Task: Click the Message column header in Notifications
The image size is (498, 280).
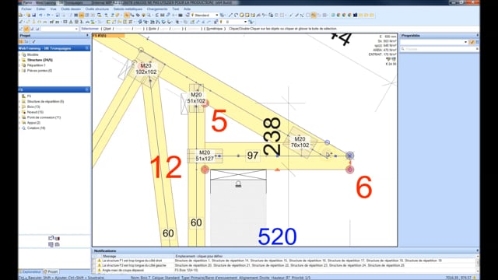Action: [109, 256]
